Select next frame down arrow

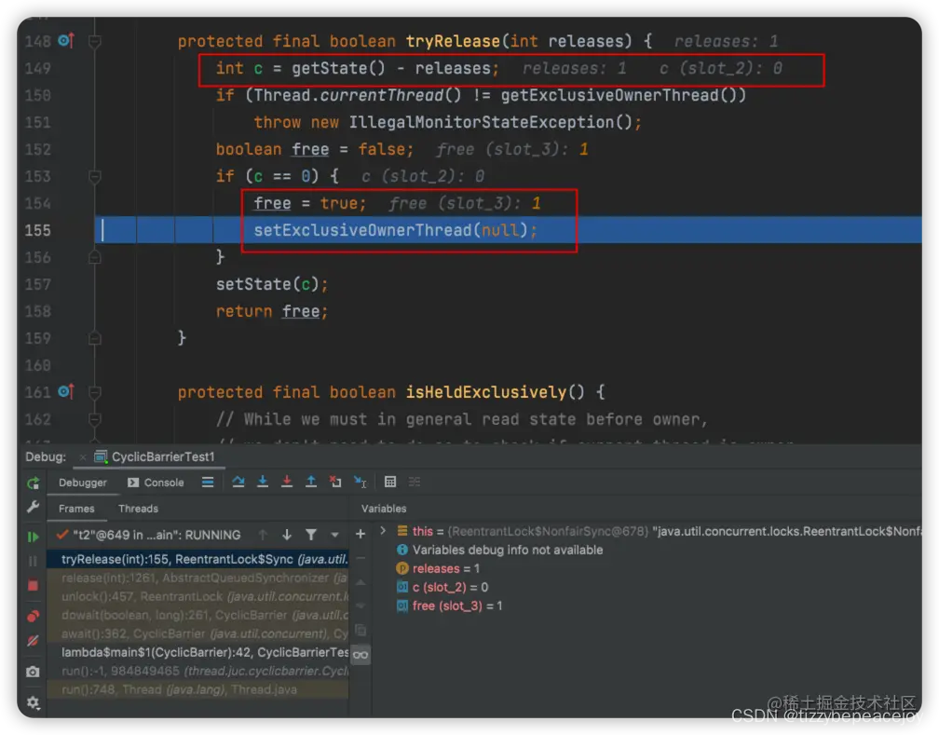pos(287,535)
